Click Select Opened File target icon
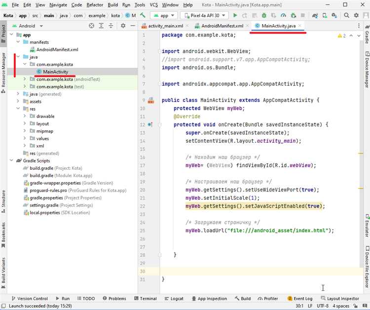Viewport: 370px width, 310px height. coord(91,26)
